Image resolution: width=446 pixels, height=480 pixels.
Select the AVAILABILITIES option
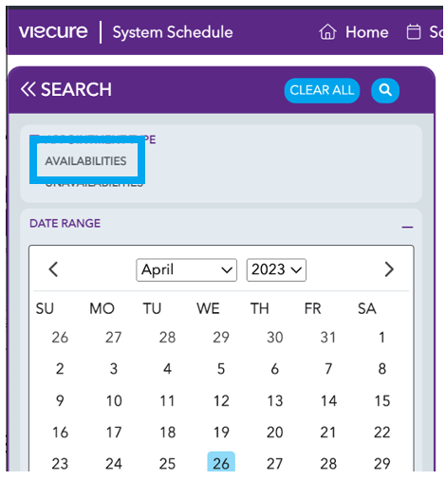coord(85,161)
